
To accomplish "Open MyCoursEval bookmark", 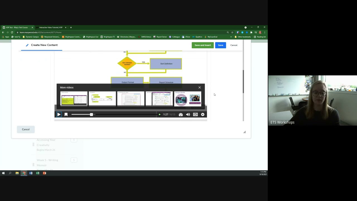I will pyautogui.click(x=211, y=37).
